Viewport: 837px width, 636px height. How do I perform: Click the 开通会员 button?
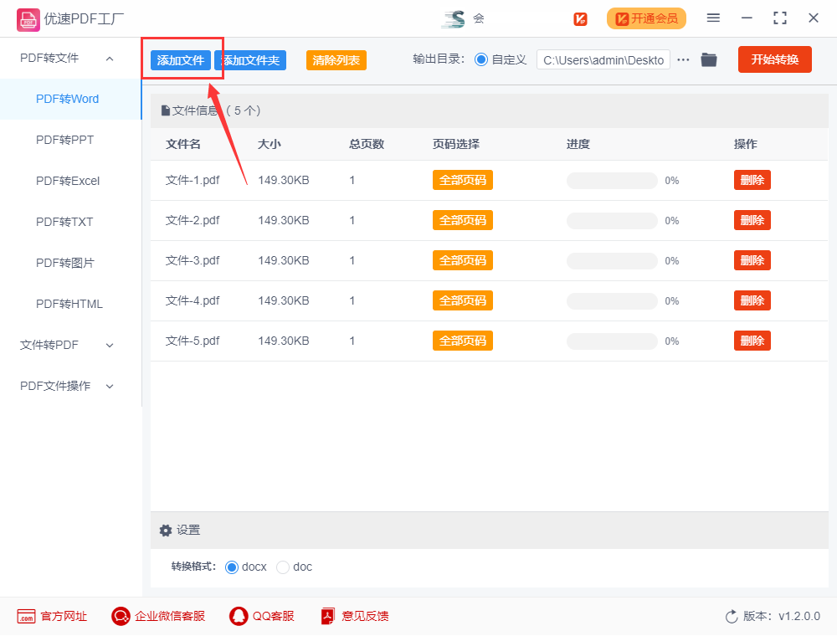tap(646, 18)
